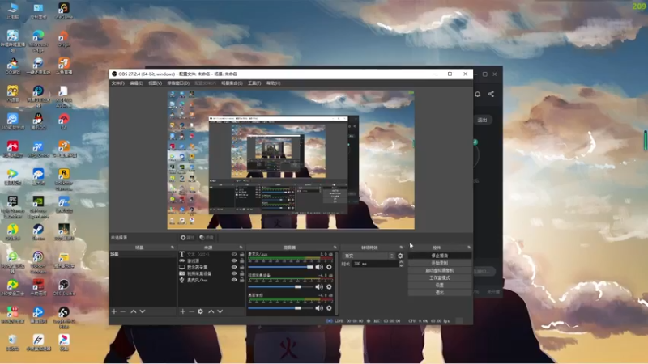Float the 来源 dock using header icon
648x364 pixels.
click(x=241, y=248)
